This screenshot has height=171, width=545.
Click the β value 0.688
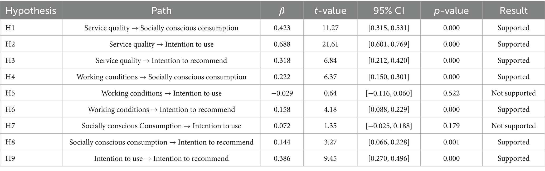point(282,44)
